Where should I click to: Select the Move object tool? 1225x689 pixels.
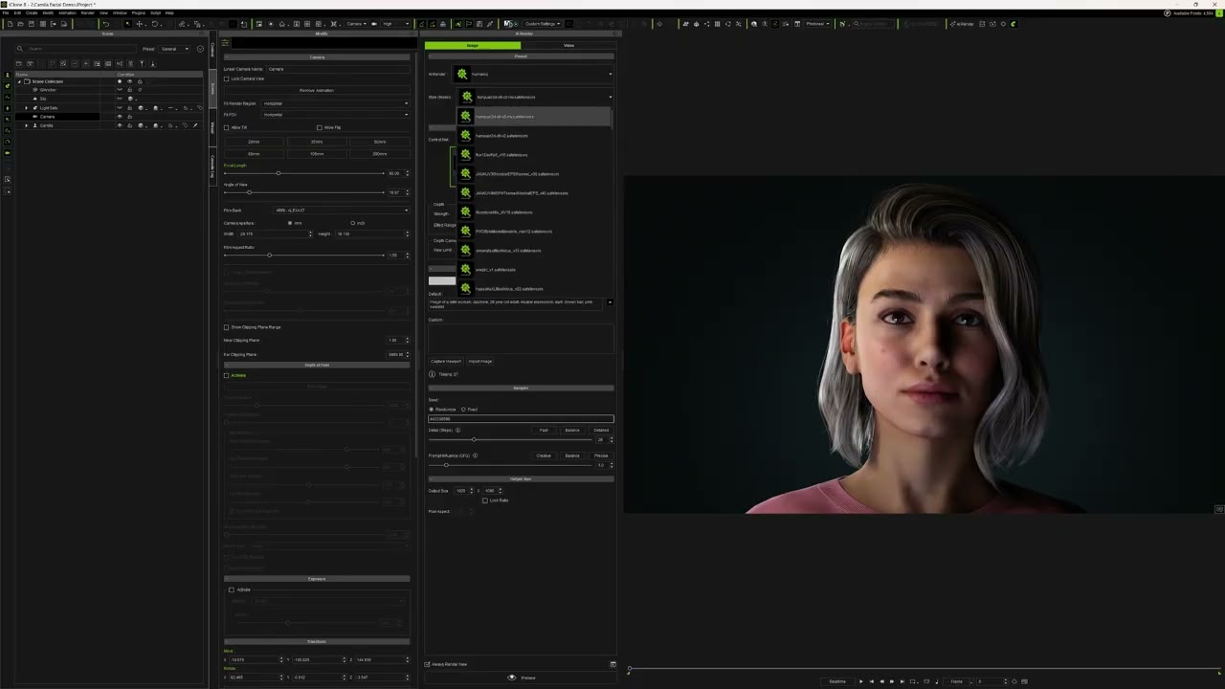point(140,24)
